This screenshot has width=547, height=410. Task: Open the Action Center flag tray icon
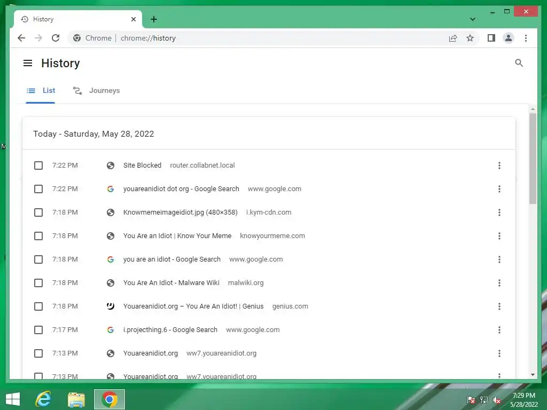[471, 400]
